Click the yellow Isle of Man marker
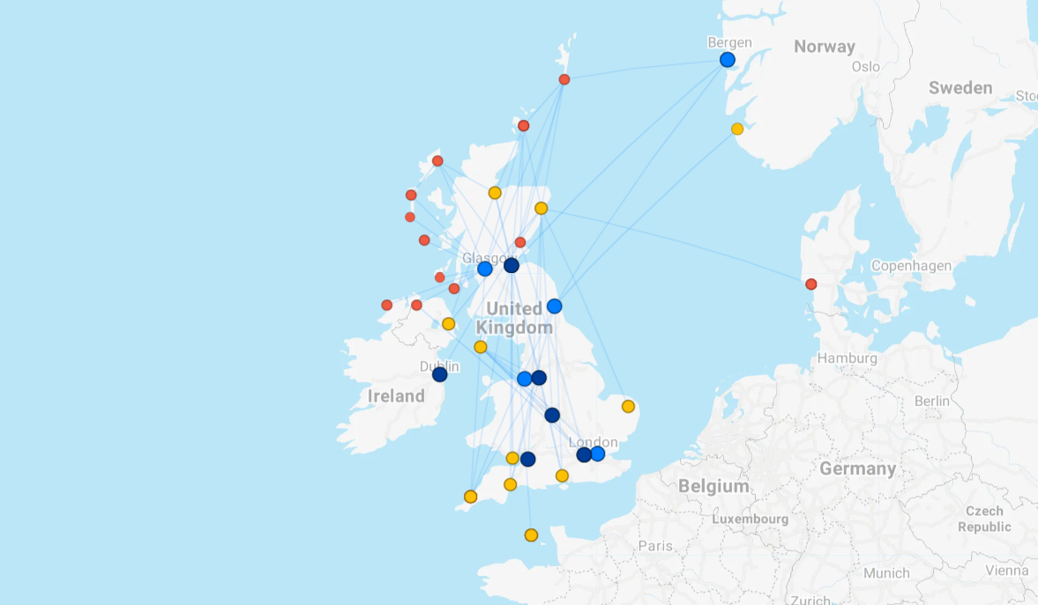 pyautogui.click(x=481, y=347)
